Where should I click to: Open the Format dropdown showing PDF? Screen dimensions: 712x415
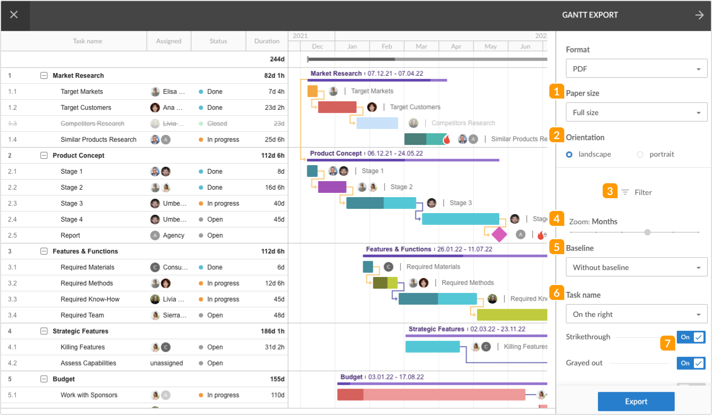[636, 68]
